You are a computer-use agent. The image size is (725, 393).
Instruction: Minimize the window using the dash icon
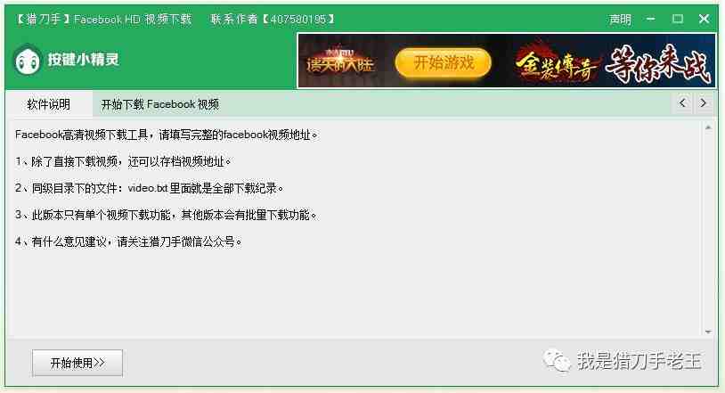(x=651, y=19)
